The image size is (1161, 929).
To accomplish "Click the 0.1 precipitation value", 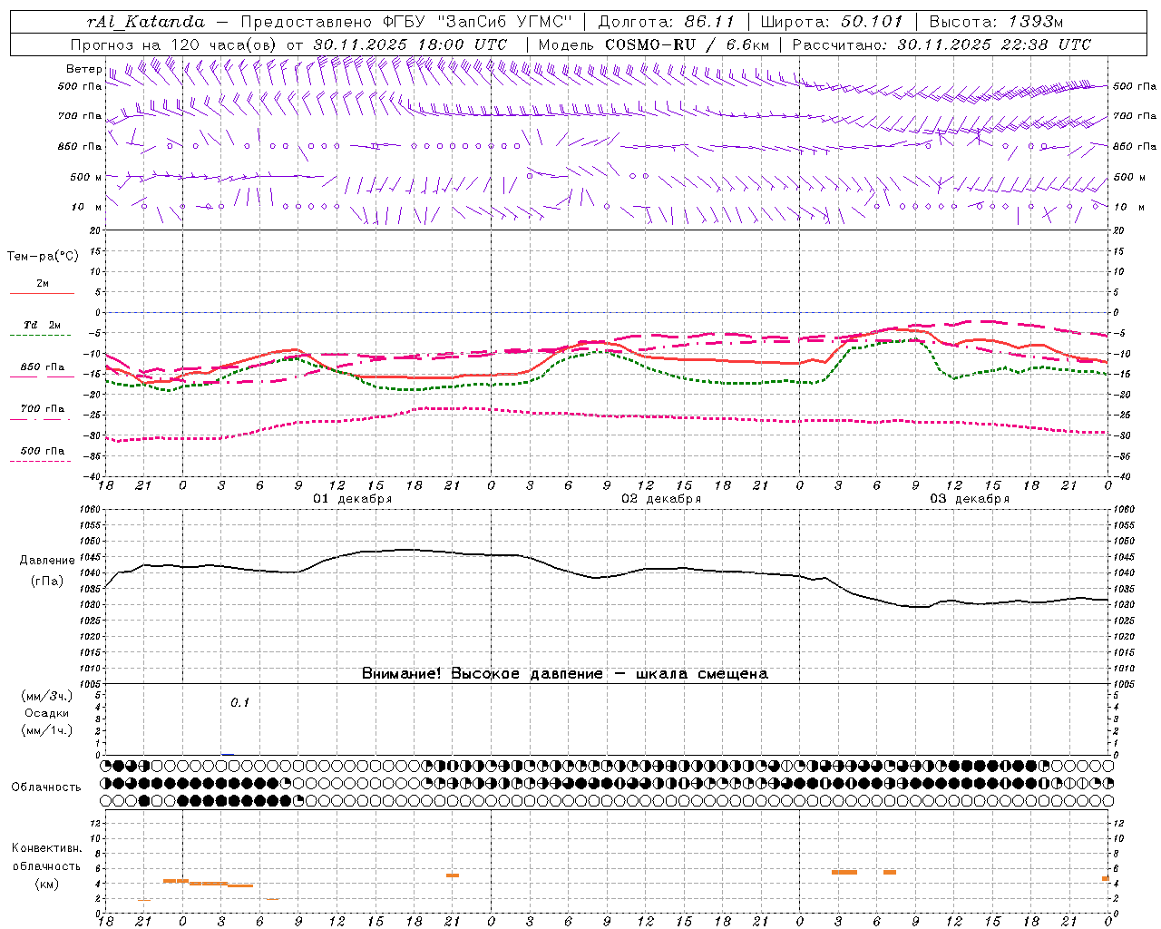I will (x=239, y=703).
